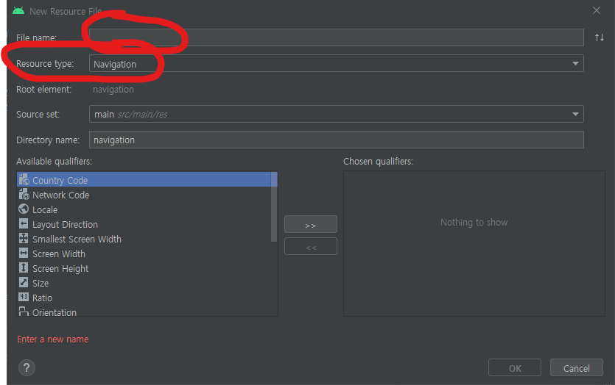Click the Screen Height icon
Screen dimensions: 615x385
24,267
